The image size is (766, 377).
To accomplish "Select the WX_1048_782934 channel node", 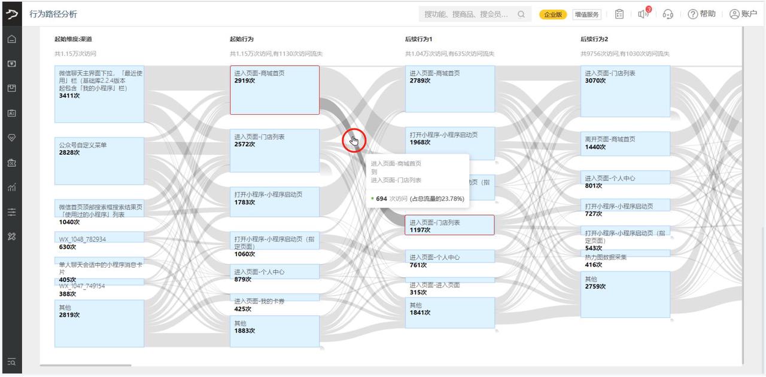I will click(99, 237).
